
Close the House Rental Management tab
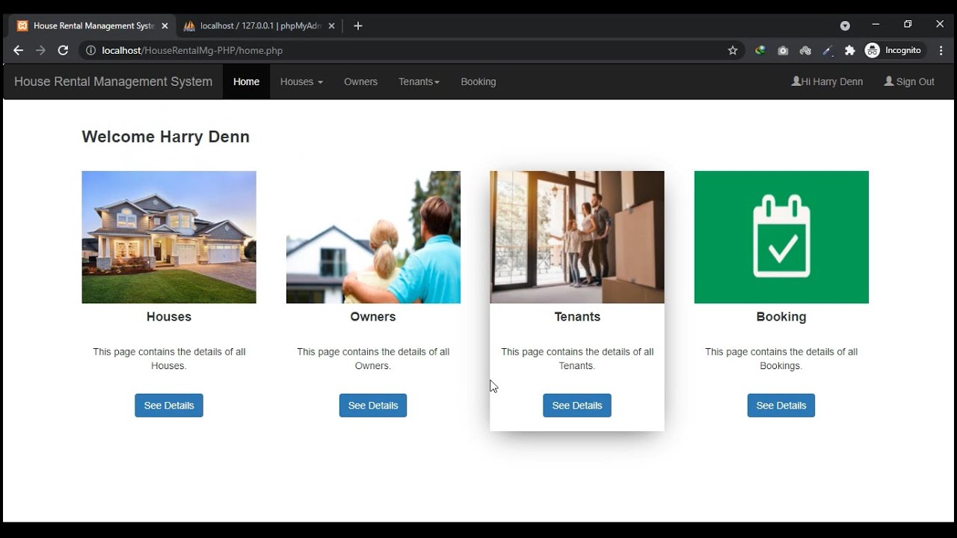coord(164,25)
